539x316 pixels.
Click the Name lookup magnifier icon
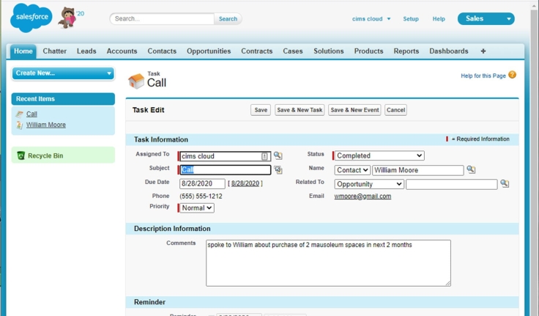click(471, 170)
